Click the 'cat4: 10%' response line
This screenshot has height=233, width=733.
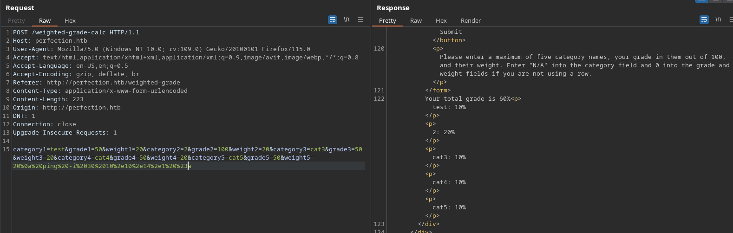pyautogui.click(x=449, y=182)
